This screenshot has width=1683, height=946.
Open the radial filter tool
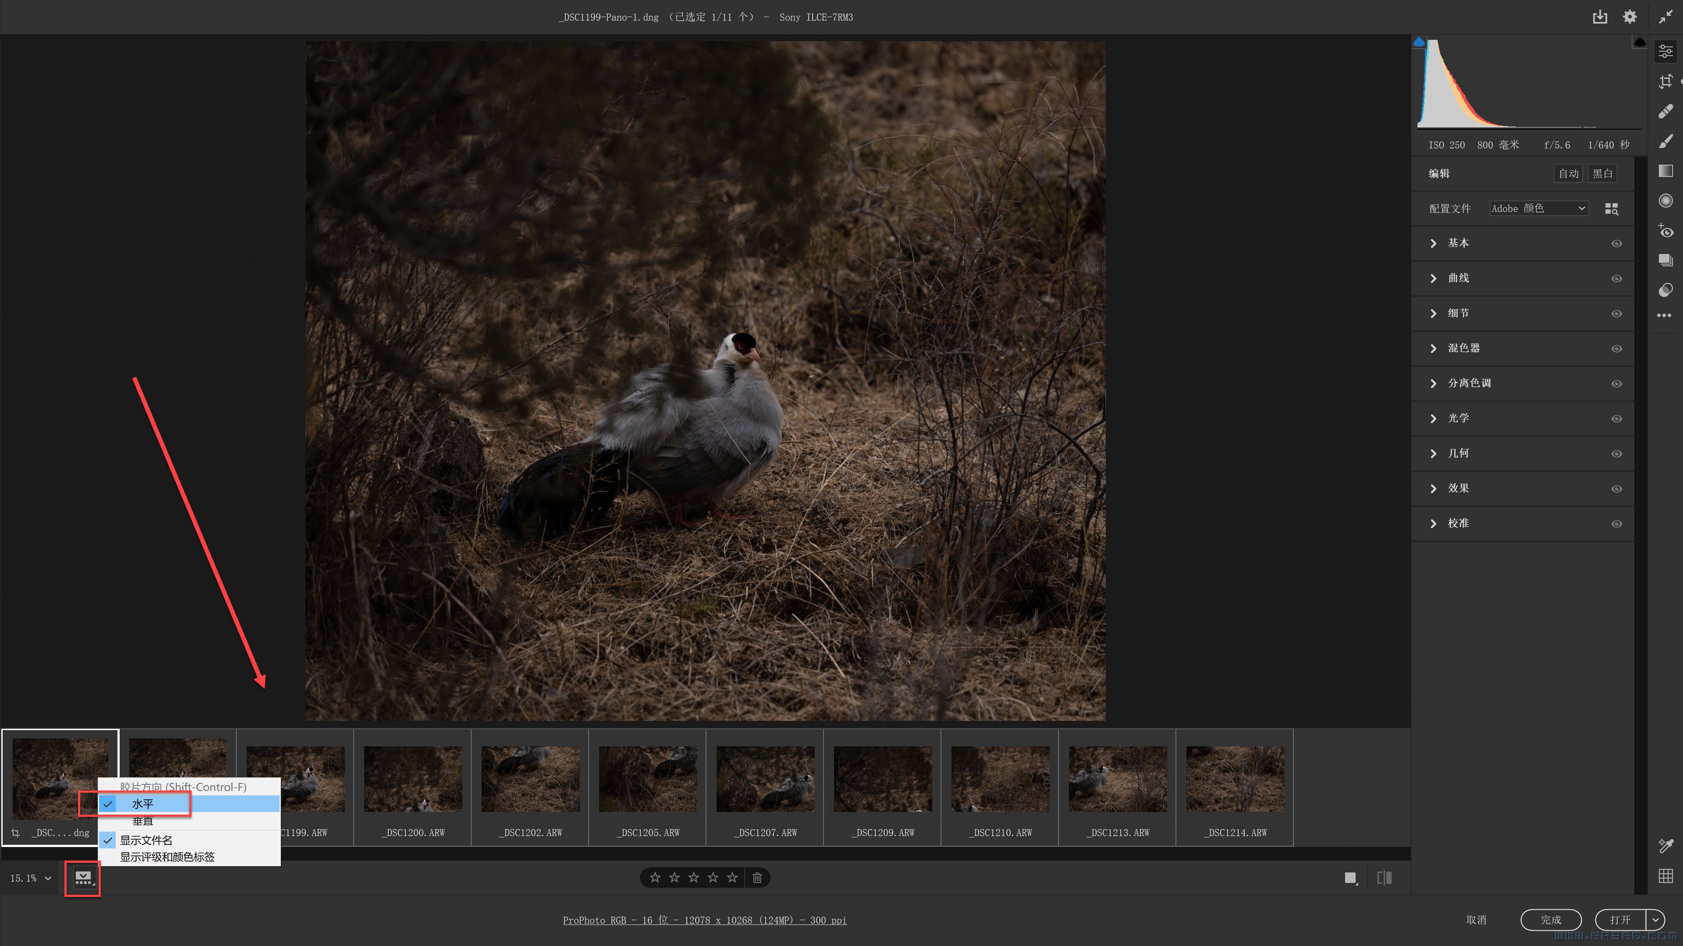click(1665, 201)
